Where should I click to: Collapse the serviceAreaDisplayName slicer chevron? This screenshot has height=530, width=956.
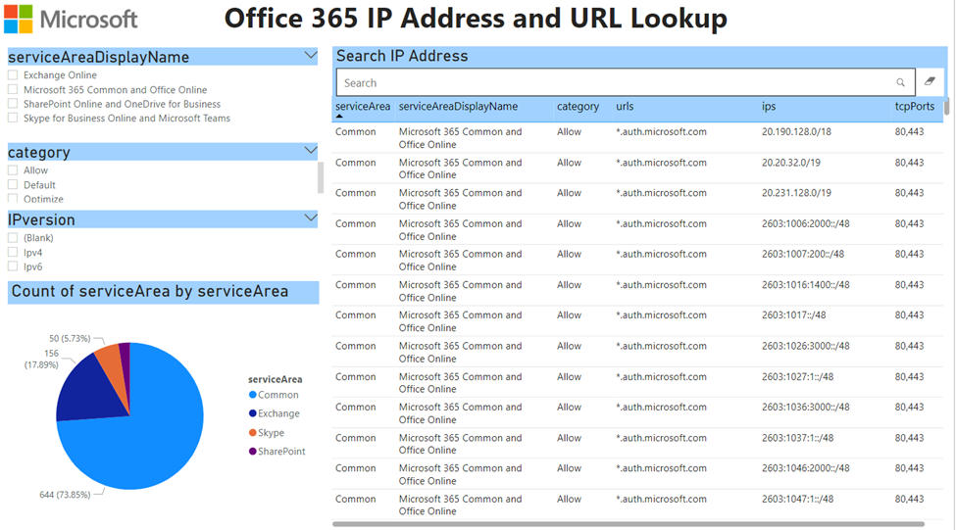[311, 56]
